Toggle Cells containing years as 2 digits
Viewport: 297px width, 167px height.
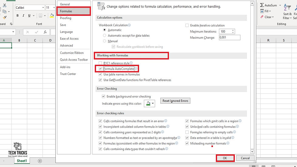[x=100, y=132]
